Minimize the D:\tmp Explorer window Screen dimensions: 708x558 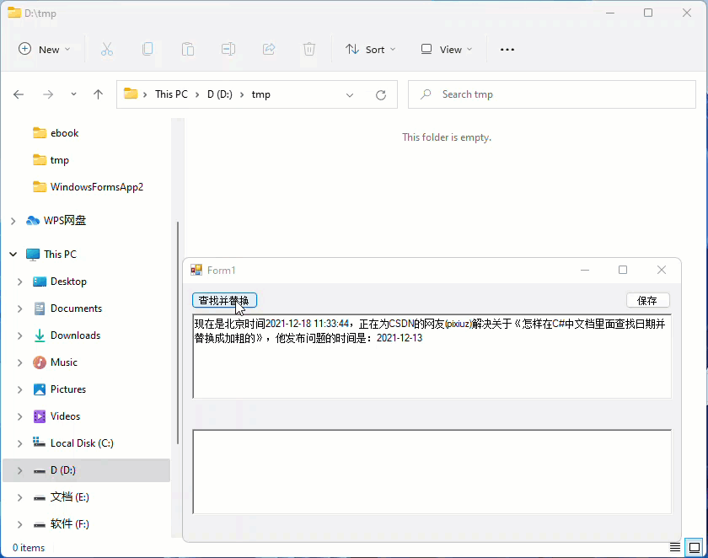(610, 13)
